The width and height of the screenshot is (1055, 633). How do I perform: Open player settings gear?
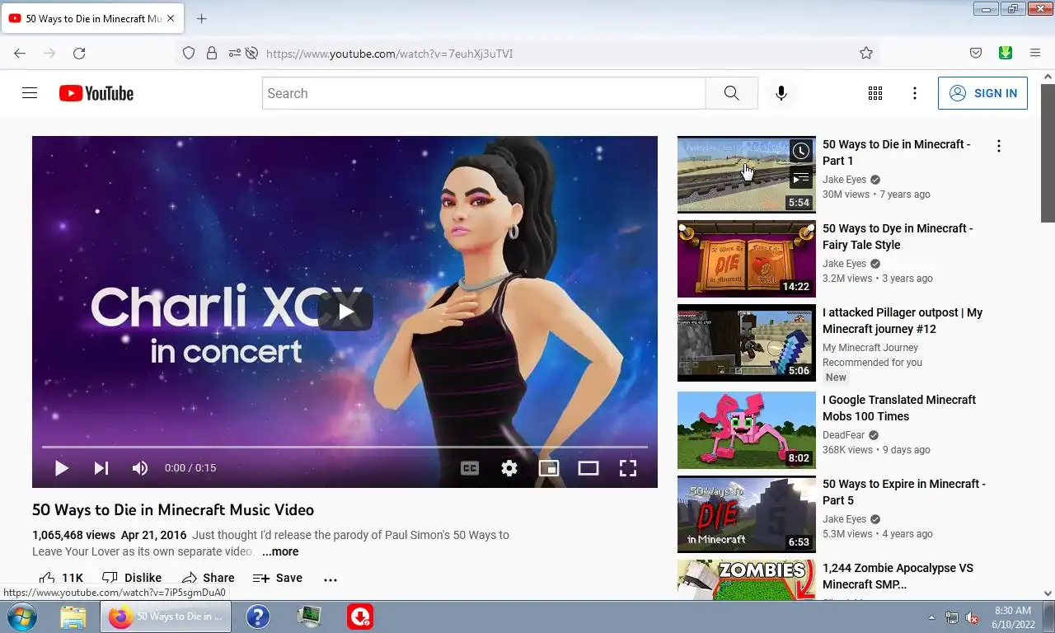[x=509, y=468]
